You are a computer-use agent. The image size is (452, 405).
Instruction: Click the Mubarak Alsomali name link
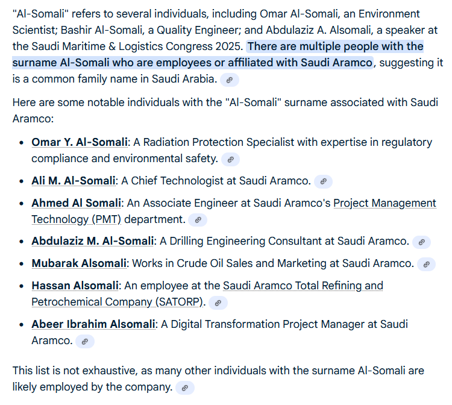(79, 263)
